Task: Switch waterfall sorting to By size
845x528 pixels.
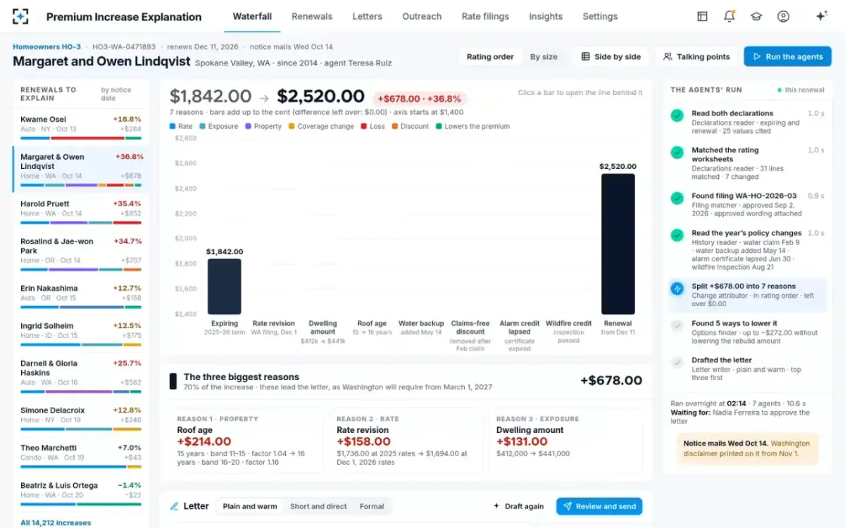Action: 544,57
